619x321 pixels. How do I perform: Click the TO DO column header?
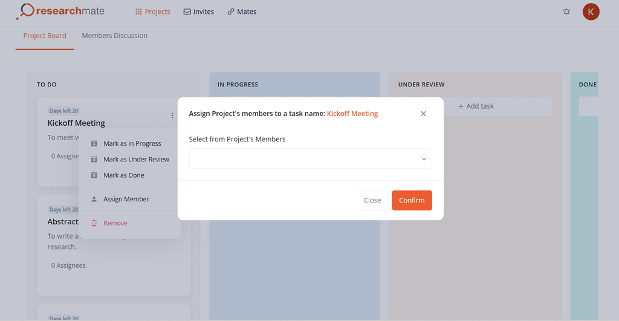tap(47, 85)
